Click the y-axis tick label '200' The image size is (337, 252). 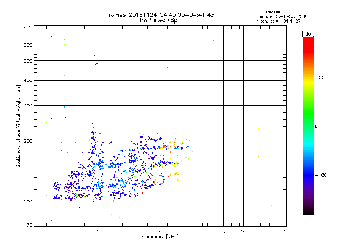pos(28,141)
